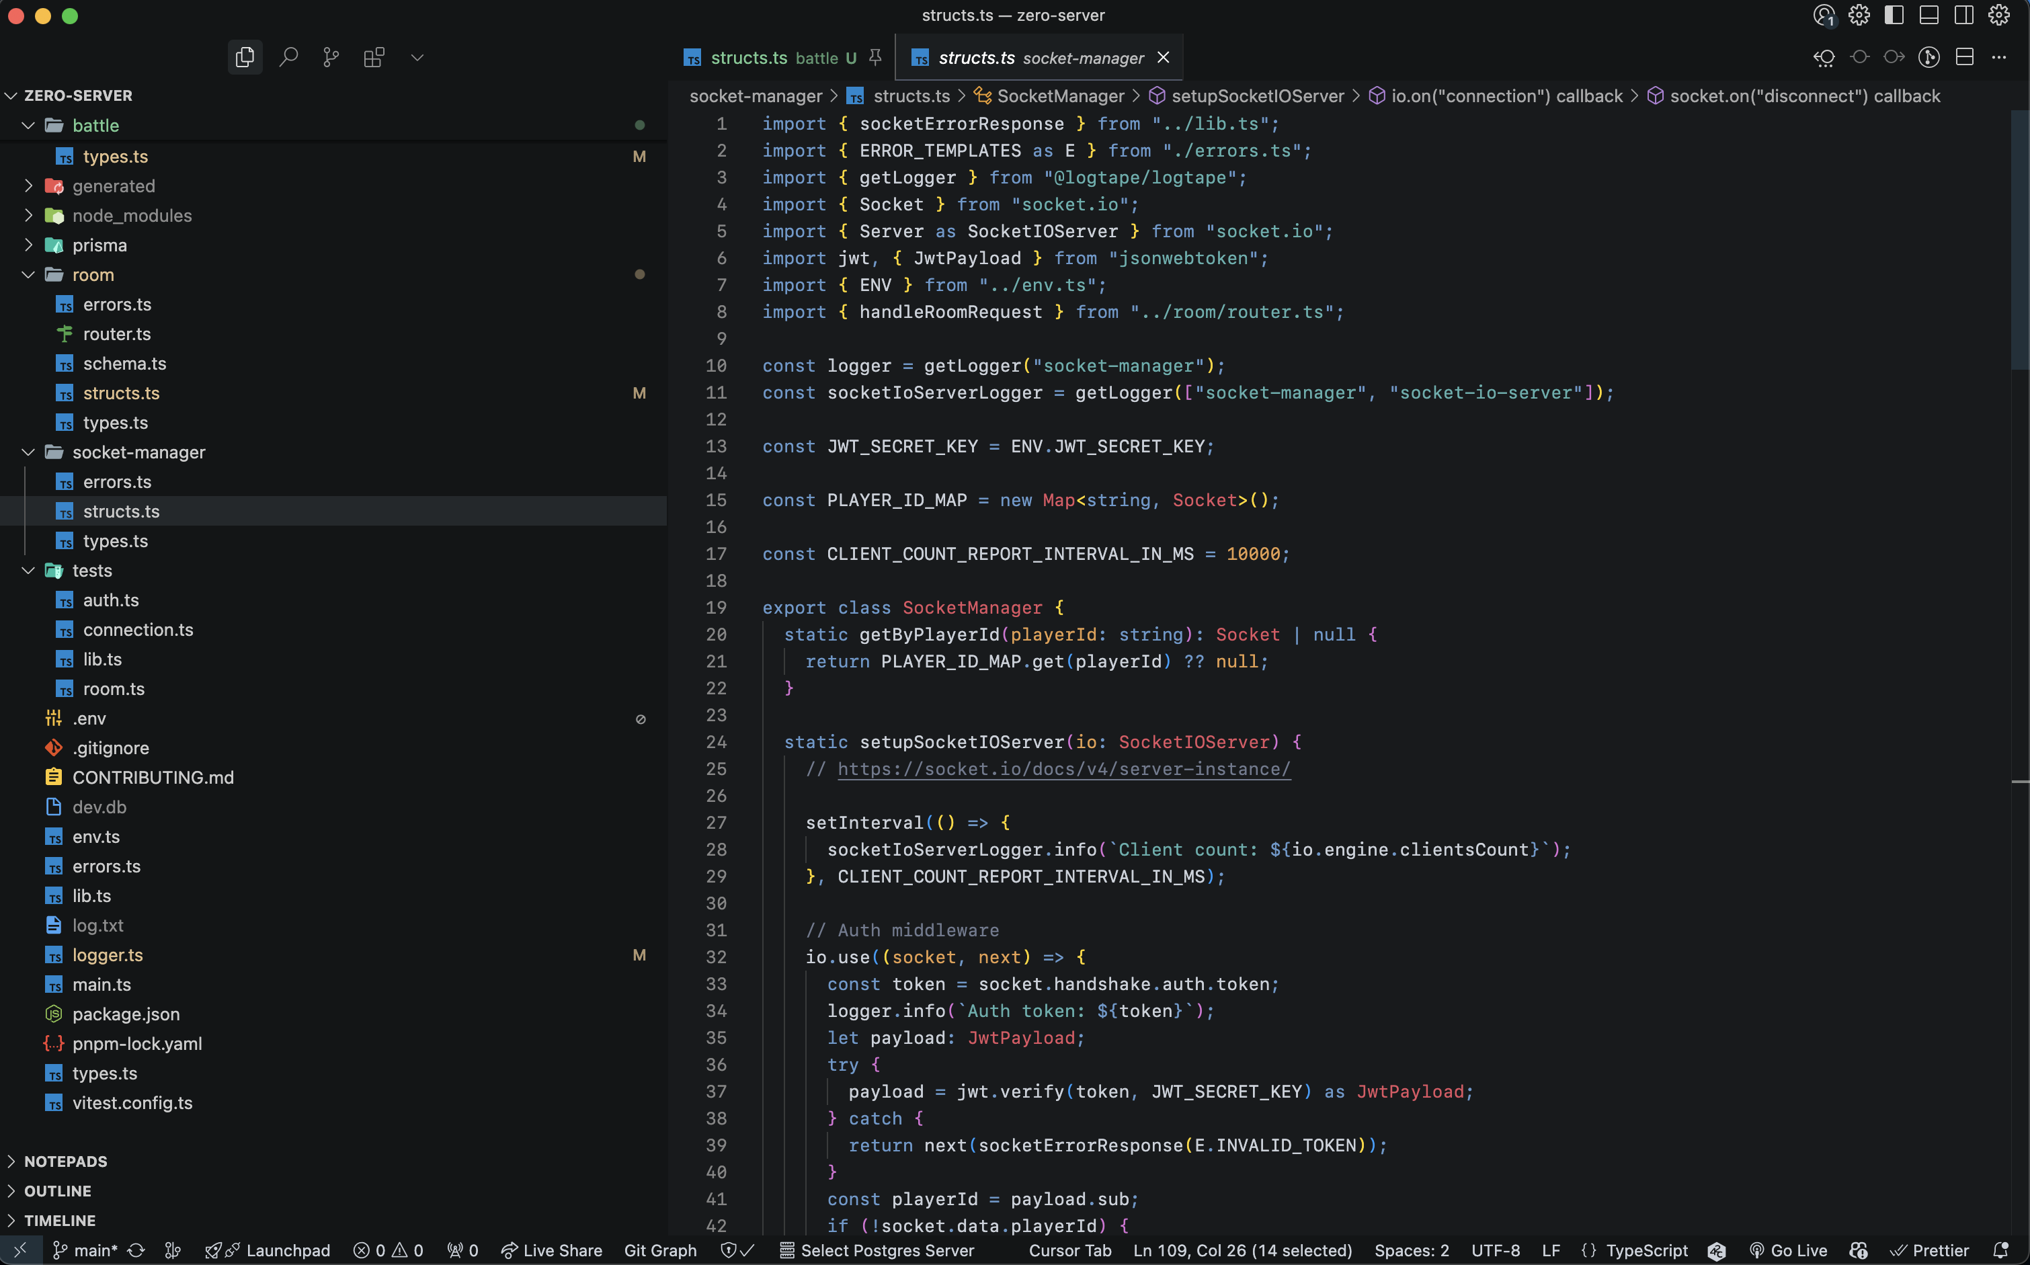Open the Search view magnifier icon
2030x1265 pixels.
pos(288,57)
